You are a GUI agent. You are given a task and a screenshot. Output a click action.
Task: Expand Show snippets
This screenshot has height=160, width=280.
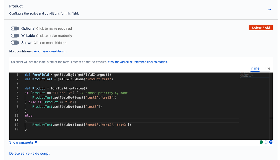23,142
